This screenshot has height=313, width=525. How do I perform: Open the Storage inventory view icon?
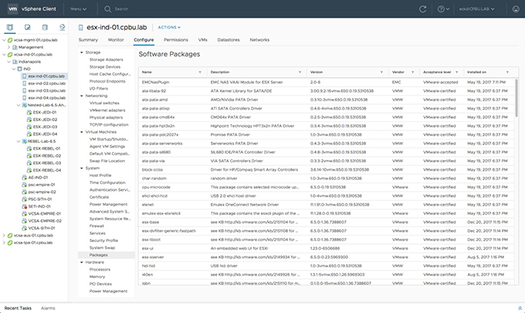45,28
